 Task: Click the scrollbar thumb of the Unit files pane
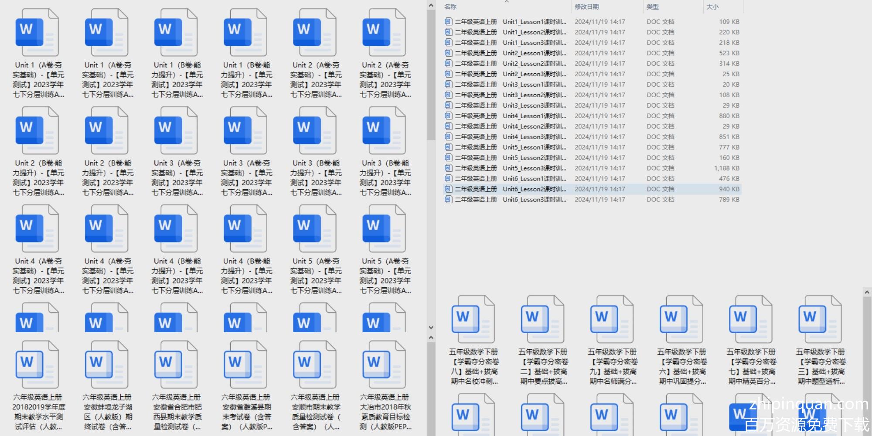[x=431, y=74]
